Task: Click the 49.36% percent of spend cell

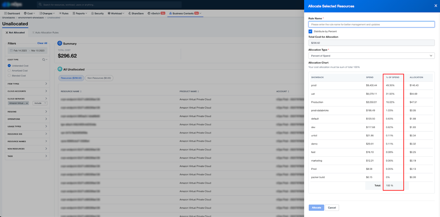Action: coord(390,85)
